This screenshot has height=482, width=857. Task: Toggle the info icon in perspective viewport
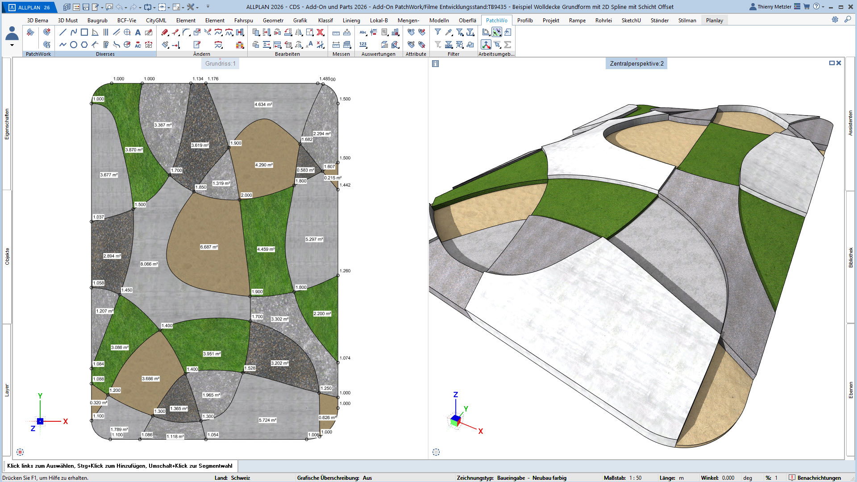pos(436,64)
